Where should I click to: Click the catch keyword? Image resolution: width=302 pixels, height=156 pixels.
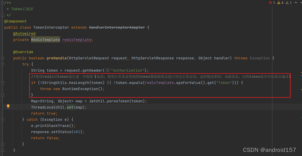coord(32,120)
